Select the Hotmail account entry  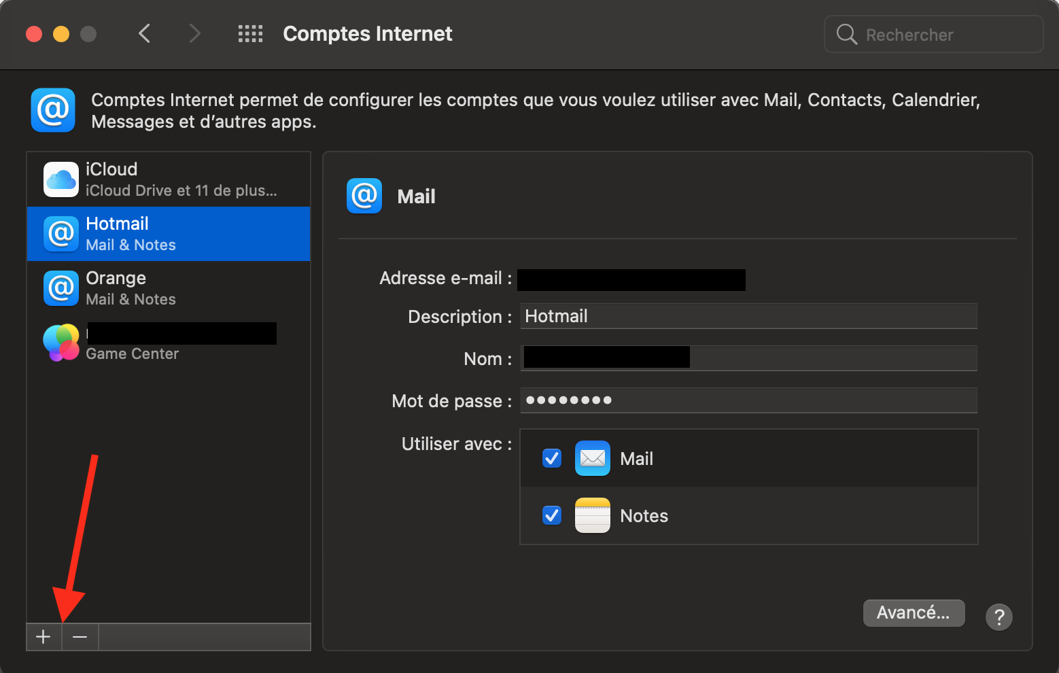(169, 234)
